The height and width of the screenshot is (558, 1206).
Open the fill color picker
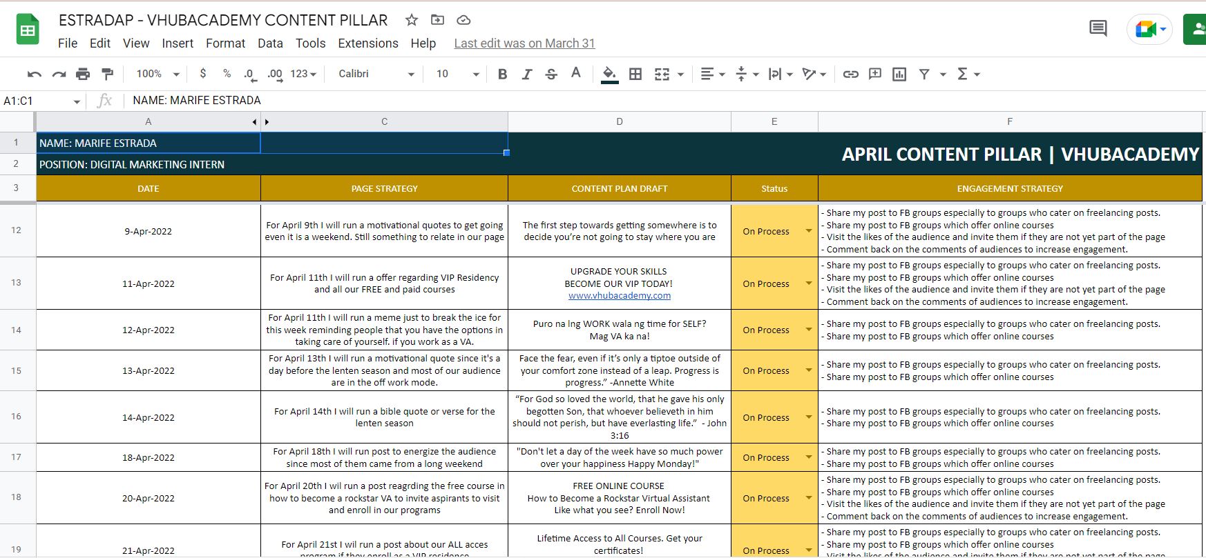(x=609, y=74)
